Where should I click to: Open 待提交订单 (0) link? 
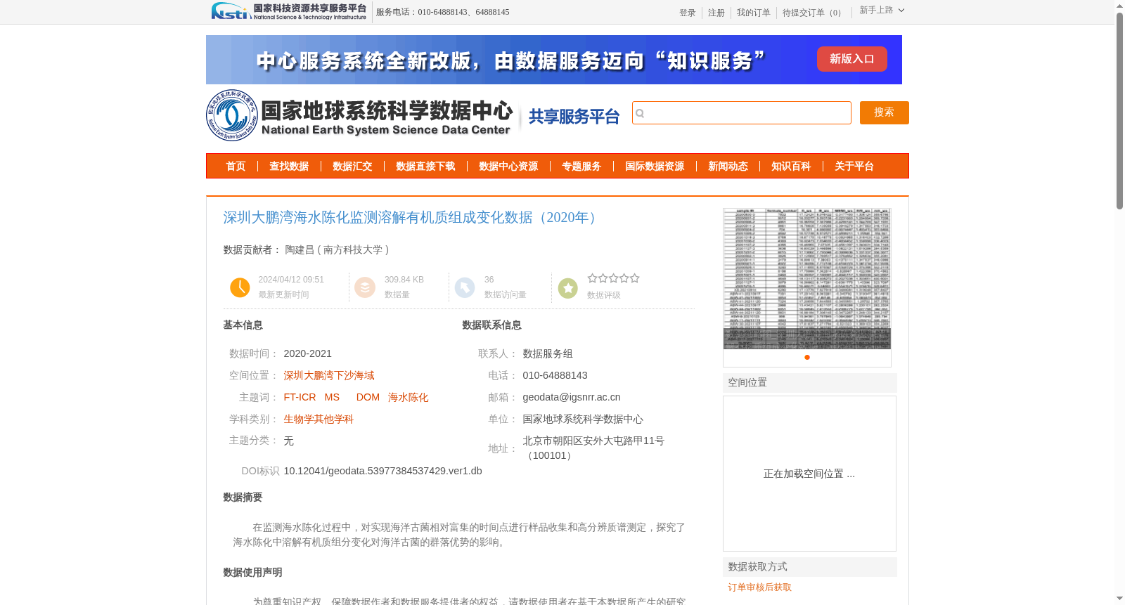coord(814,13)
